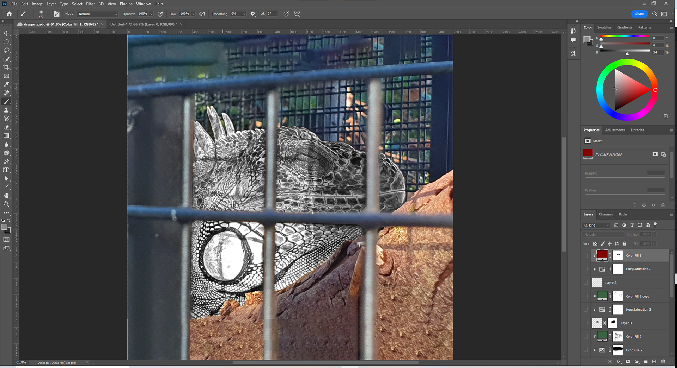Select the Hand tool
This screenshot has height=368, width=677.
click(x=6, y=196)
